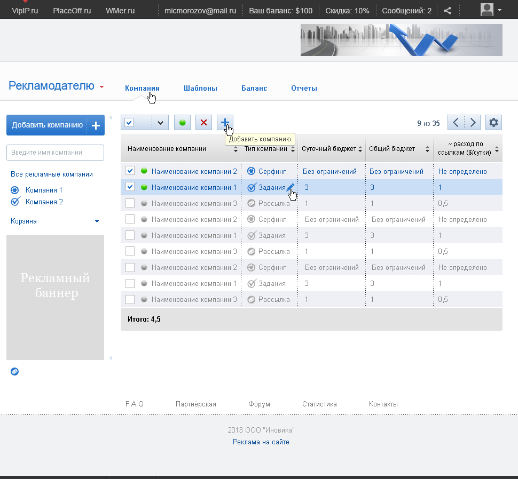Open the Компания 2 sidebar link

[x=44, y=202]
